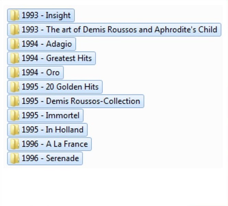The height and width of the screenshot is (206, 228).
Task: Select the 1994 - Adagio folder icon
Action: click(14, 44)
